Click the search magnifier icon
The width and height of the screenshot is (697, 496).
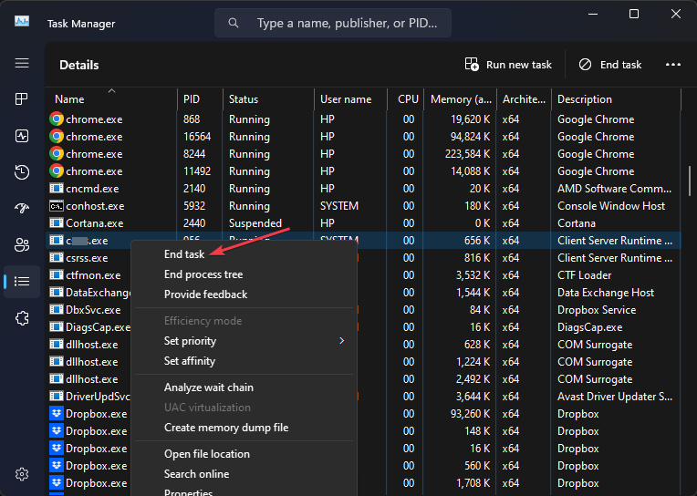tap(234, 23)
